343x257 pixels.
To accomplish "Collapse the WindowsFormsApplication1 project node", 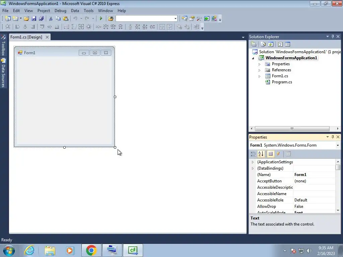I will [x=253, y=58].
